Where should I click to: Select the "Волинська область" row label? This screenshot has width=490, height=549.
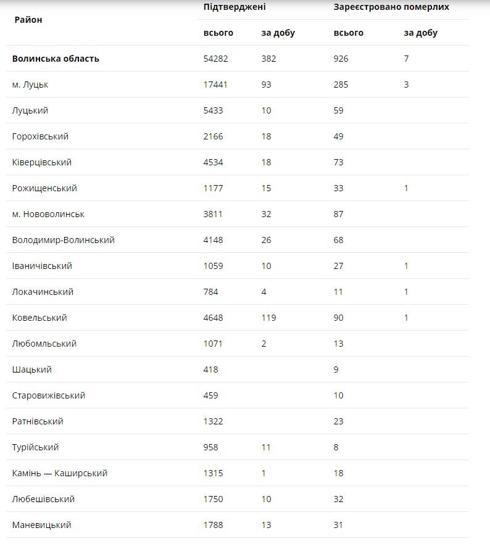[56, 59]
